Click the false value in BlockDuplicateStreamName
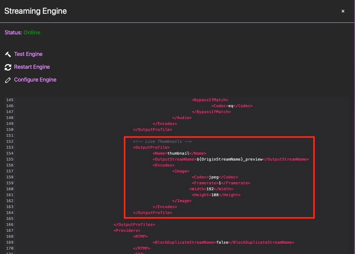 [222, 242]
